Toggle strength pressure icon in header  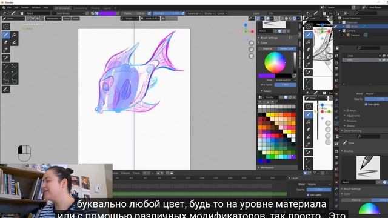point(183,13)
